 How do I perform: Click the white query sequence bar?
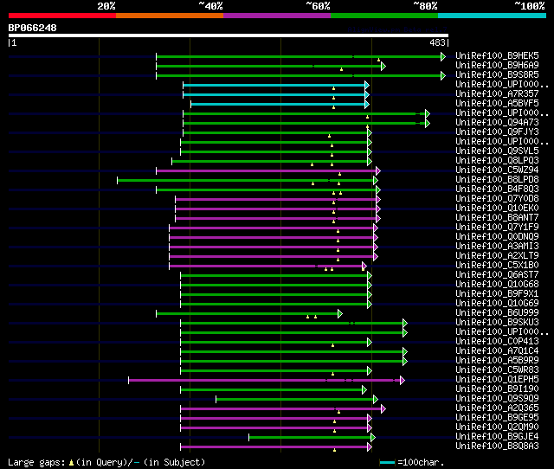(229, 35)
